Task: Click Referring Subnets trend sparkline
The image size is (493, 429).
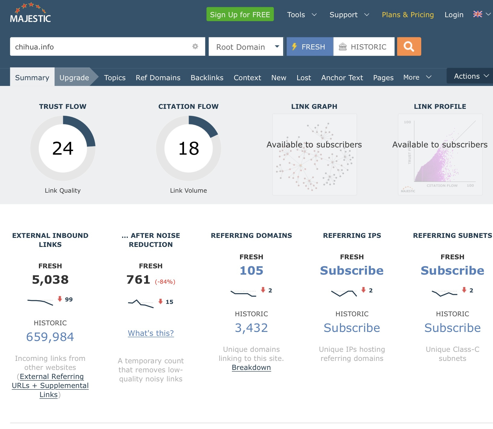Action: point(444,293)
